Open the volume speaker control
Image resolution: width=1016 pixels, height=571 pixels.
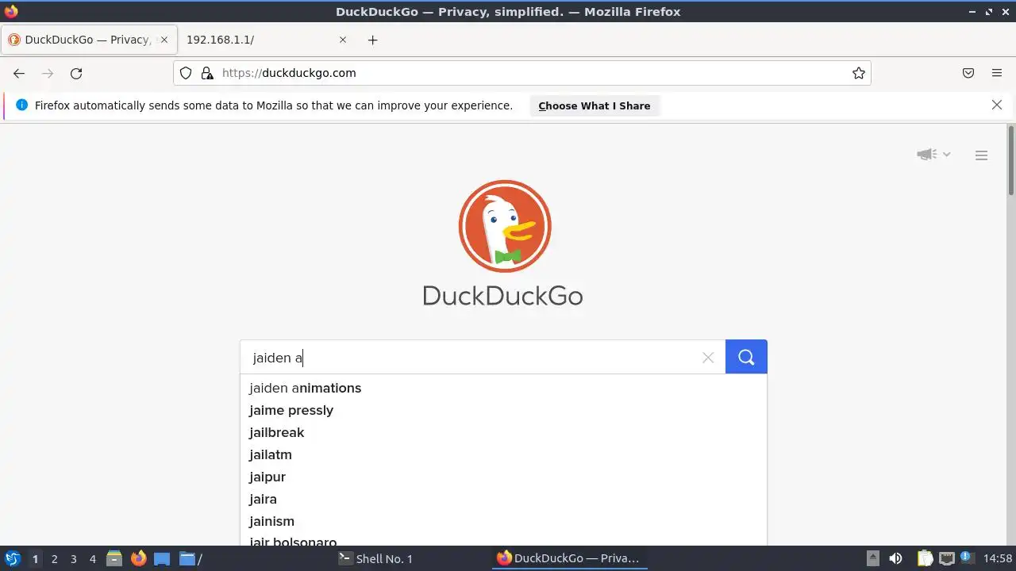(x=895, y=558)
